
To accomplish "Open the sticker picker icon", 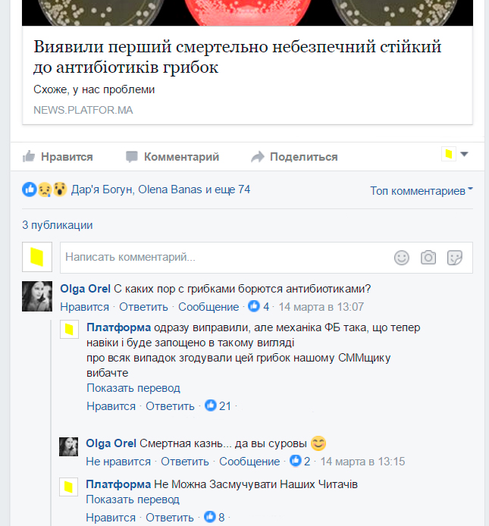I will tap(455, 258).
